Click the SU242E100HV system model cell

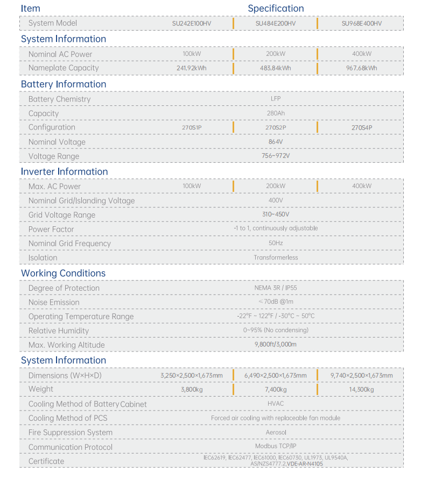click(192, 24)
